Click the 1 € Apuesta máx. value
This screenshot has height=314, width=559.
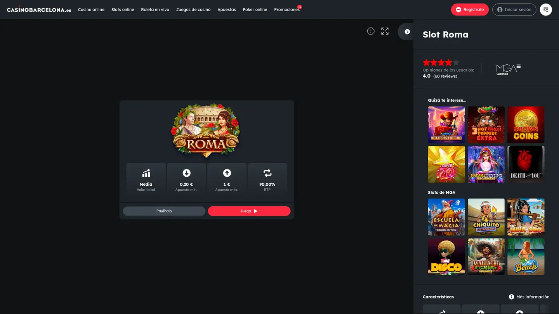[227, 185]
